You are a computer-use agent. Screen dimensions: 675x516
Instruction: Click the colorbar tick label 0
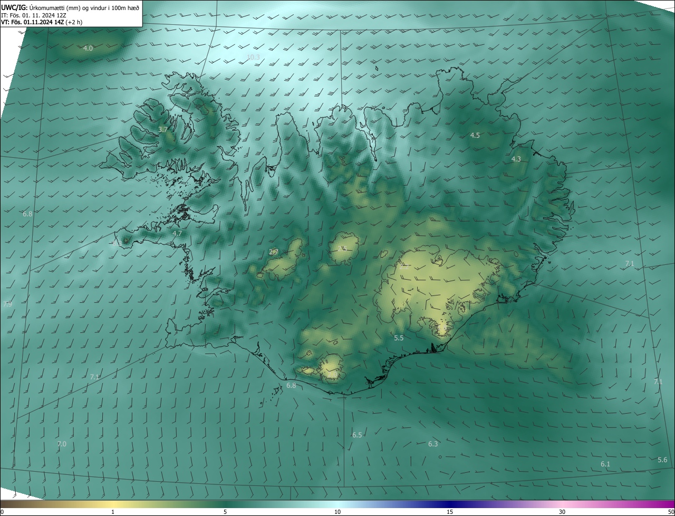click(x=2, y=512)
